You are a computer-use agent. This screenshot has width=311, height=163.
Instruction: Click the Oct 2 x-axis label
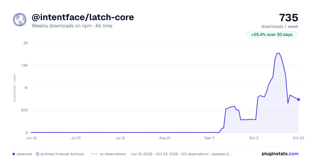point(254,138)
